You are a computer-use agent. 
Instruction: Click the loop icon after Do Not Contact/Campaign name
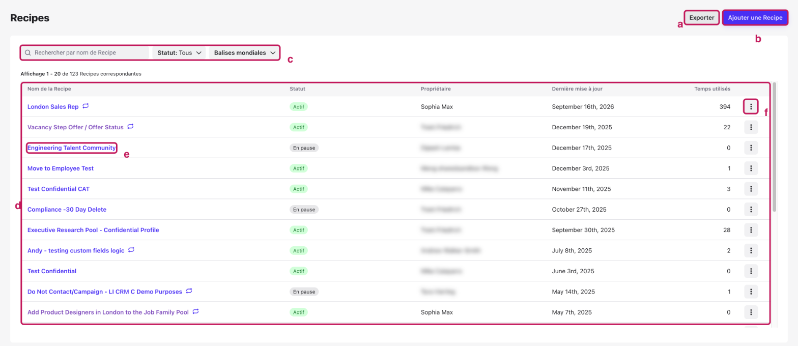click(x=189, y=291)
